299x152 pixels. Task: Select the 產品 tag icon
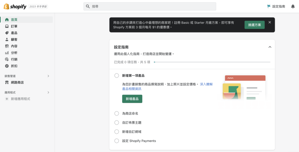(7, 33)
